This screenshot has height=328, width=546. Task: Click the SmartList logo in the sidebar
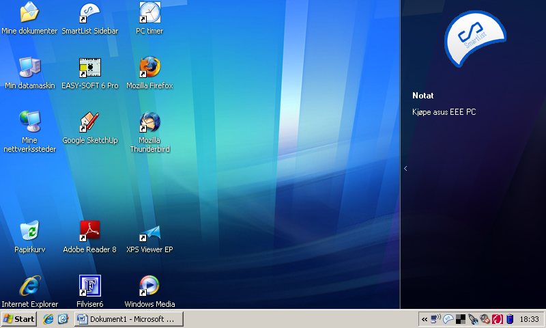475,38
